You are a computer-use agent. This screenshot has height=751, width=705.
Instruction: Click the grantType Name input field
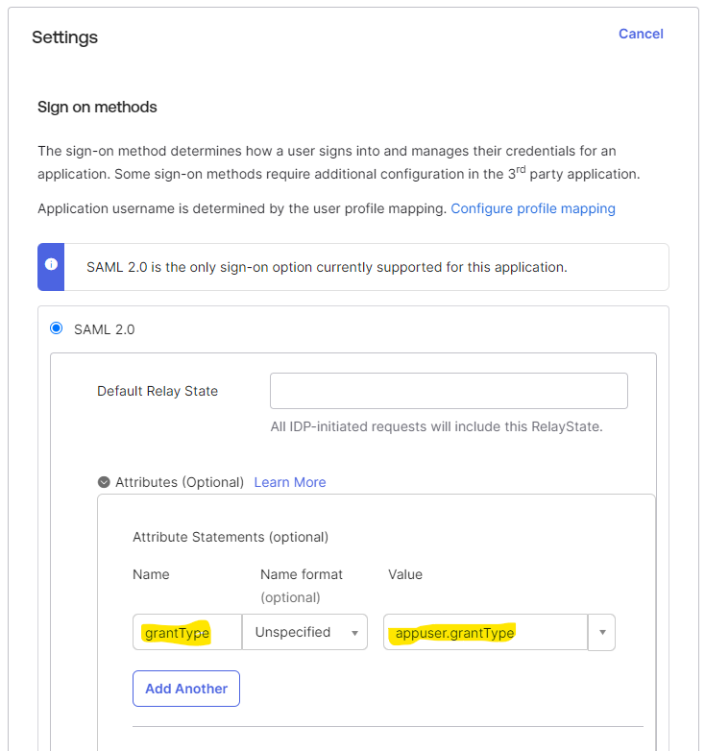[187, 632]
